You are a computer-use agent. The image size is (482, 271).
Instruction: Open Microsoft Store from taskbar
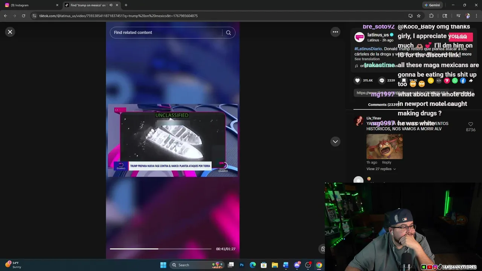264,265
